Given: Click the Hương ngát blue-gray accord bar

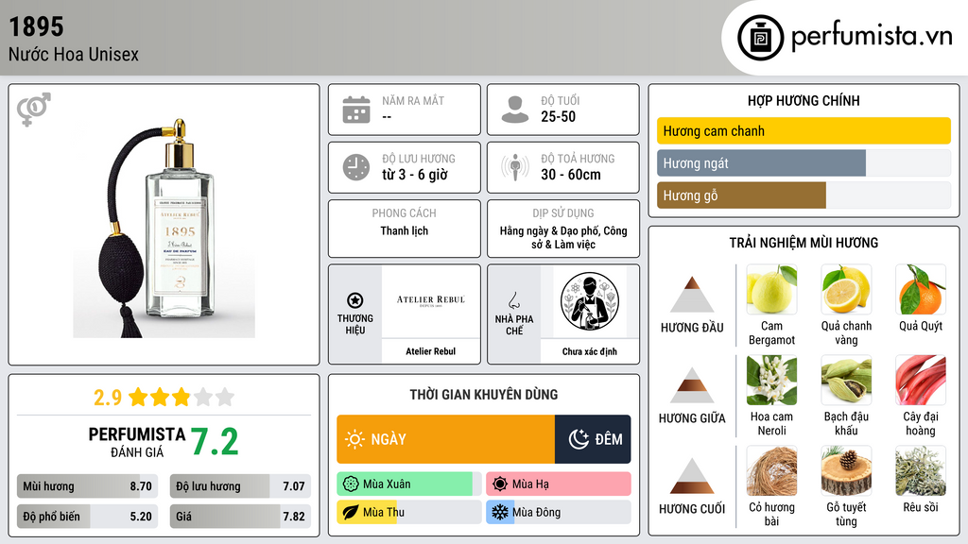Looking at the screenshot, I should [761, 163].
